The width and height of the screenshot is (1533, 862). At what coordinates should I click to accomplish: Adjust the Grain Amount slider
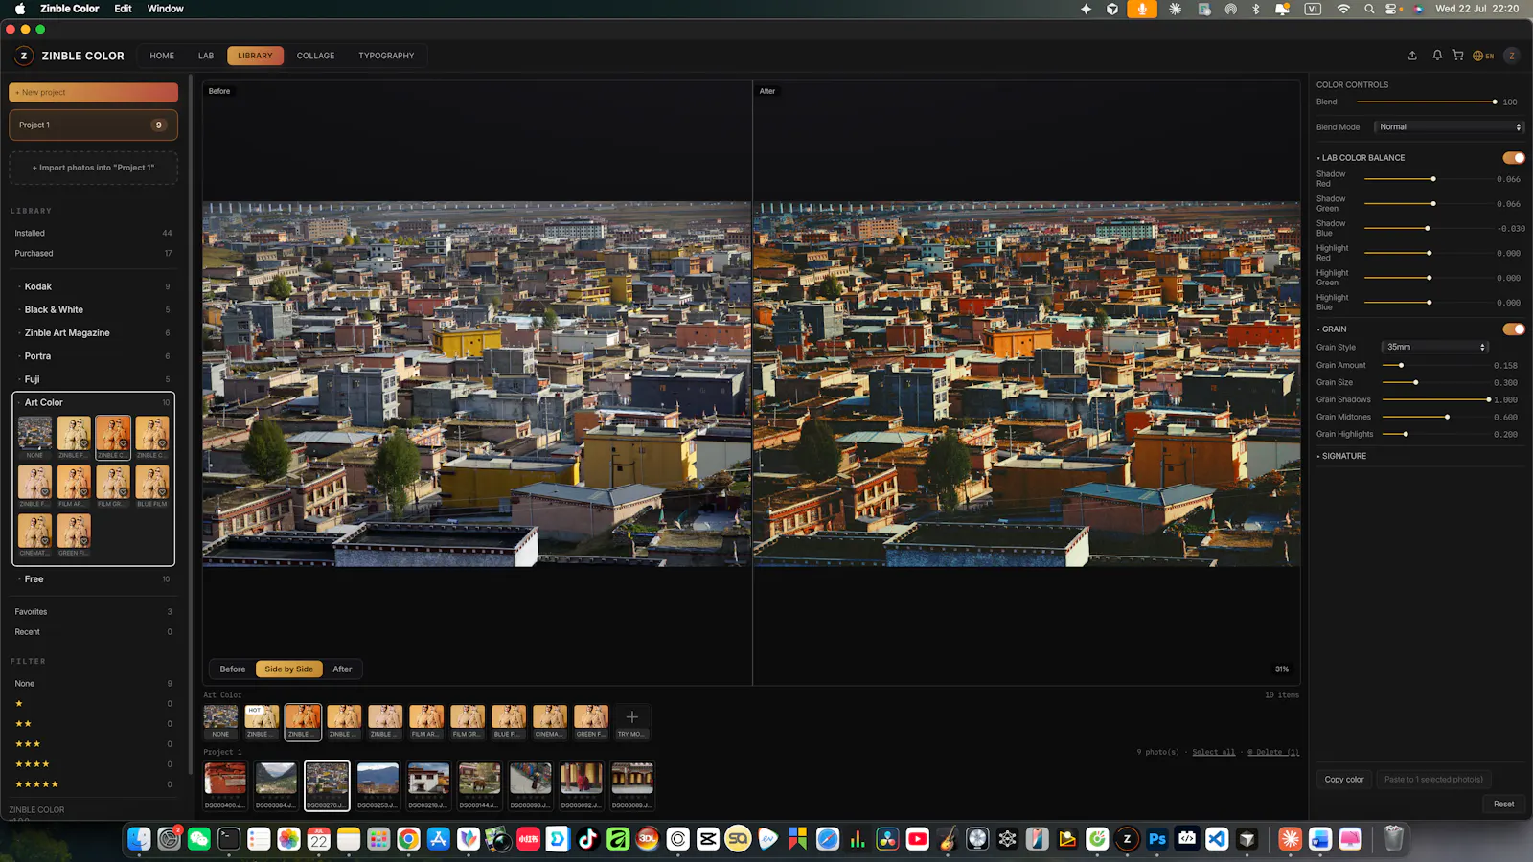[x=1435, y=366]
